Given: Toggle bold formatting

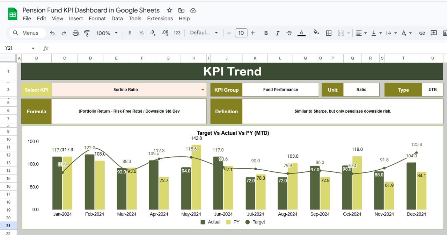Looking at the screenshot, I should click(266, 33).
